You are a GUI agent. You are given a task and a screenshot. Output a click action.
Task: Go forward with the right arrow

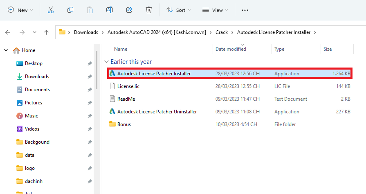[22, 32]
